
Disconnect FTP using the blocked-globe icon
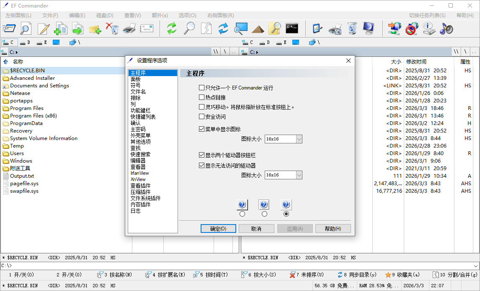coord(411,28)
